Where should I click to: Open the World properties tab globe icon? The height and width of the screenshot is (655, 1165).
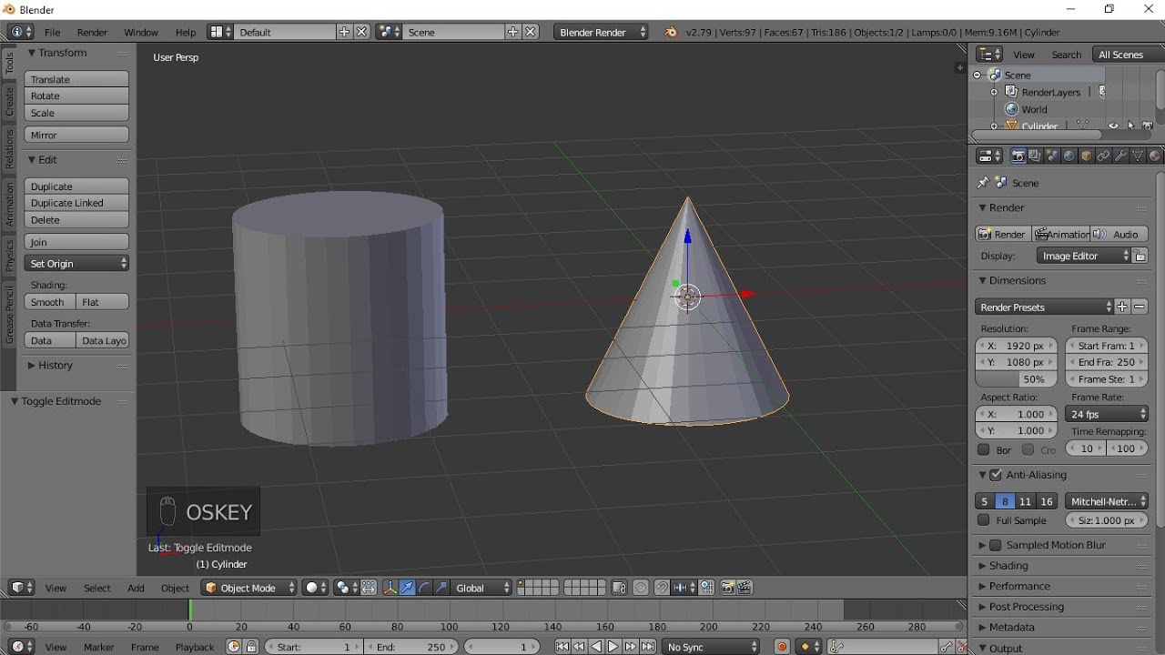coord(1069,156)
